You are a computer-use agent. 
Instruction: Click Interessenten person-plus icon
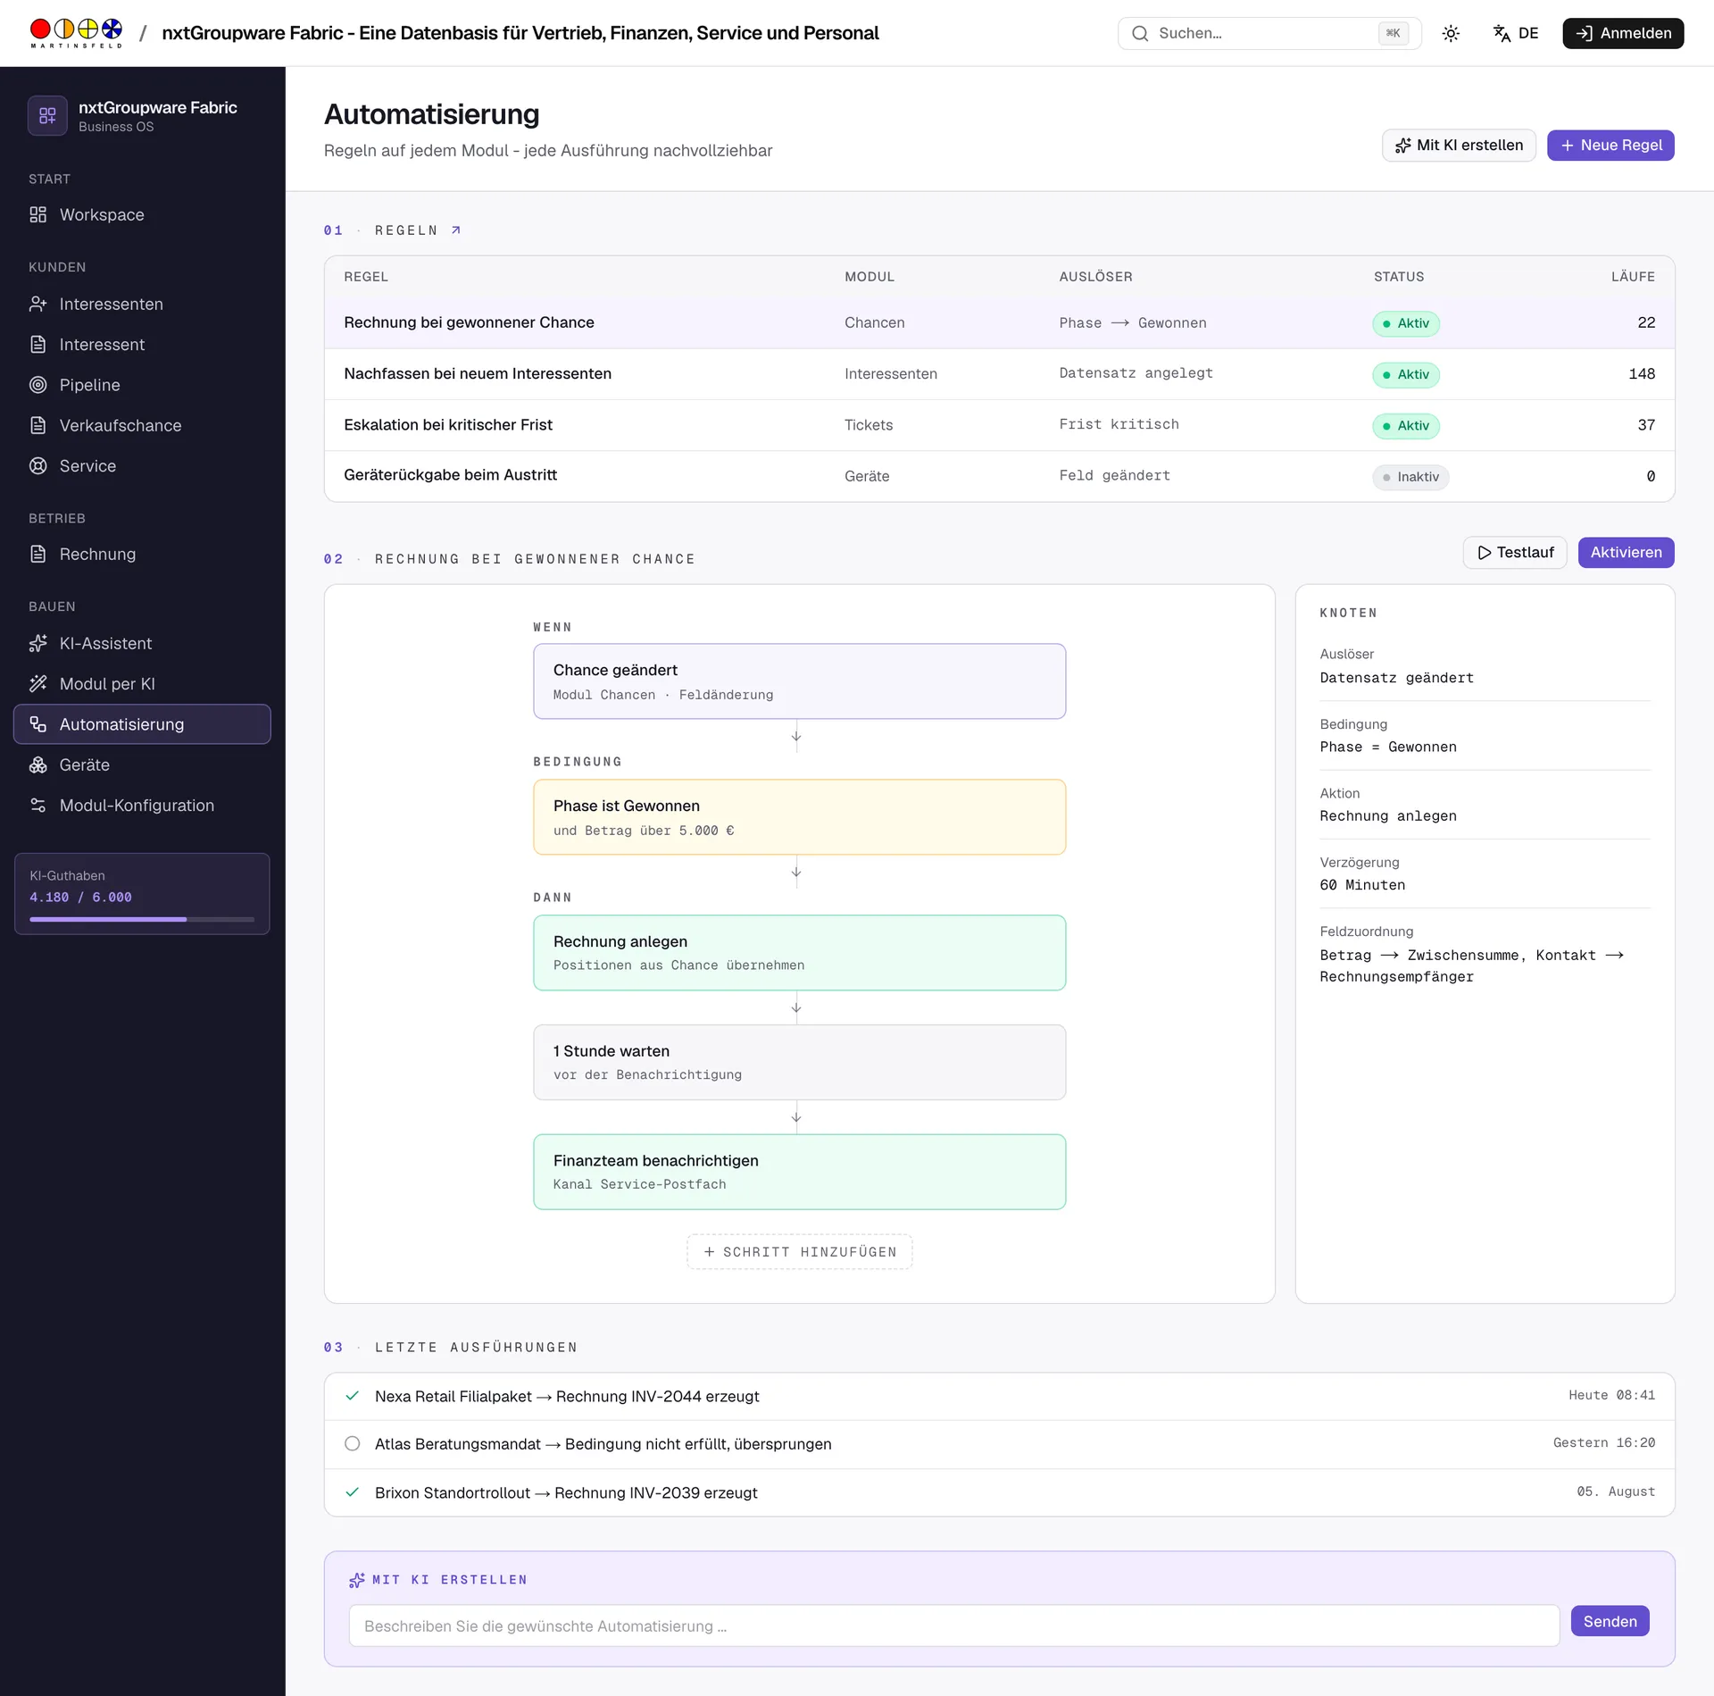click(37, 305)
